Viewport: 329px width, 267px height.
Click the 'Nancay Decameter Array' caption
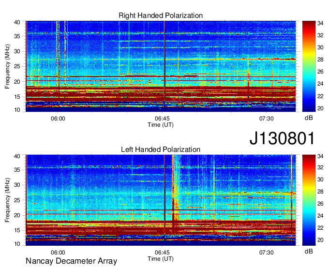[71, 261]
